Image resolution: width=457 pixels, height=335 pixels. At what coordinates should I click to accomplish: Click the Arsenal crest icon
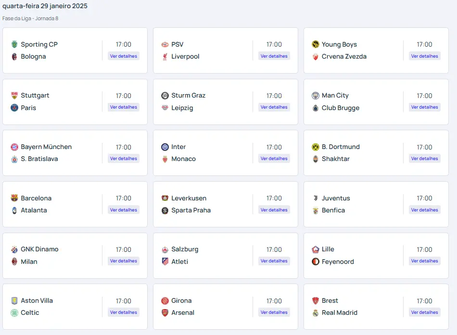point(165,313)
